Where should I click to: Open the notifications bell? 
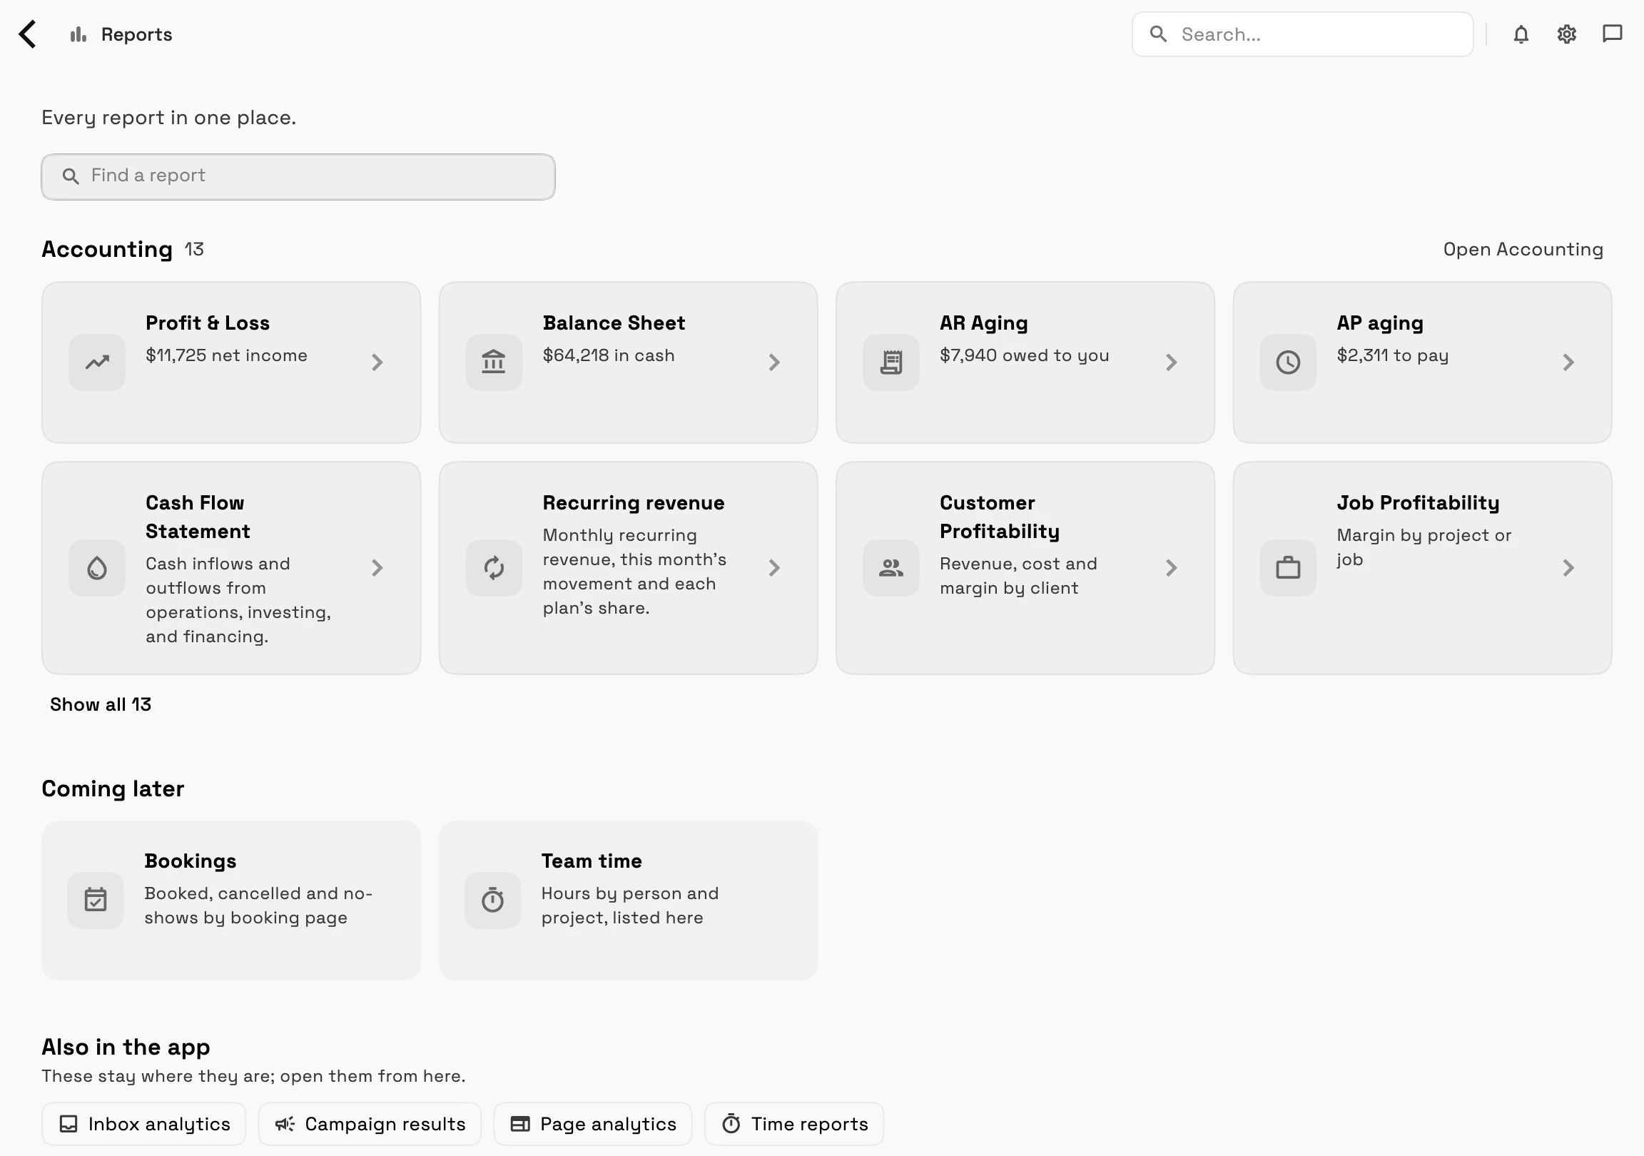tap(1521, 34)
